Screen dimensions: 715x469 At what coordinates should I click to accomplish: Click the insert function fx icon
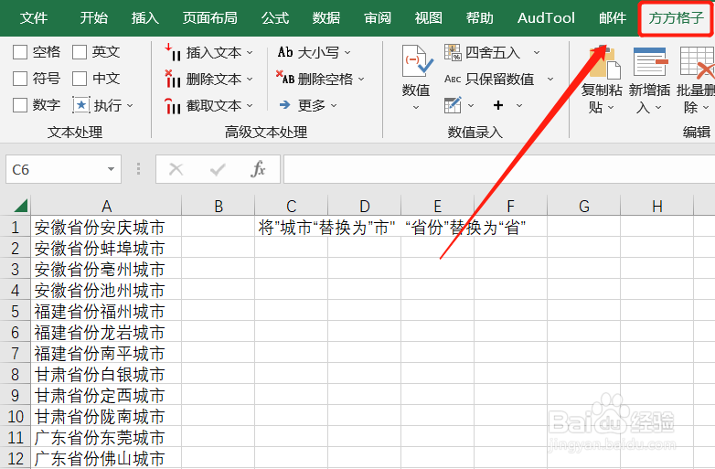tap(258, 169)
